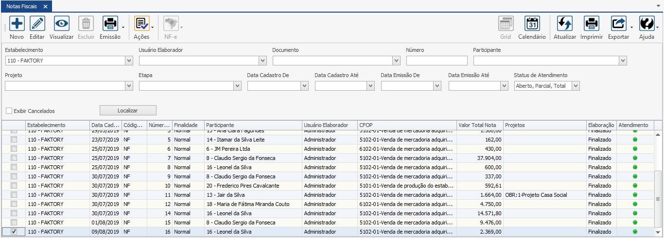Image resolution: width=664 pixels, height=238 pixels.
Task: Expand the Participante filter dropdown
Action: [623, 61]
